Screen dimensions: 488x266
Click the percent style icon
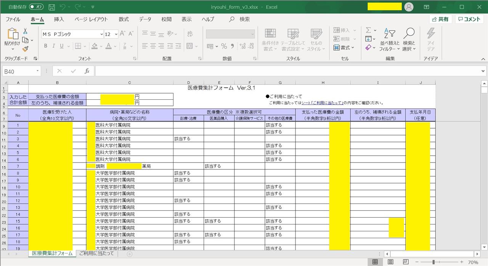(x=224, y=46)
